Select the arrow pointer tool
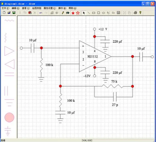The height and width of the screenshot is (142, 156). click(84, 13)
